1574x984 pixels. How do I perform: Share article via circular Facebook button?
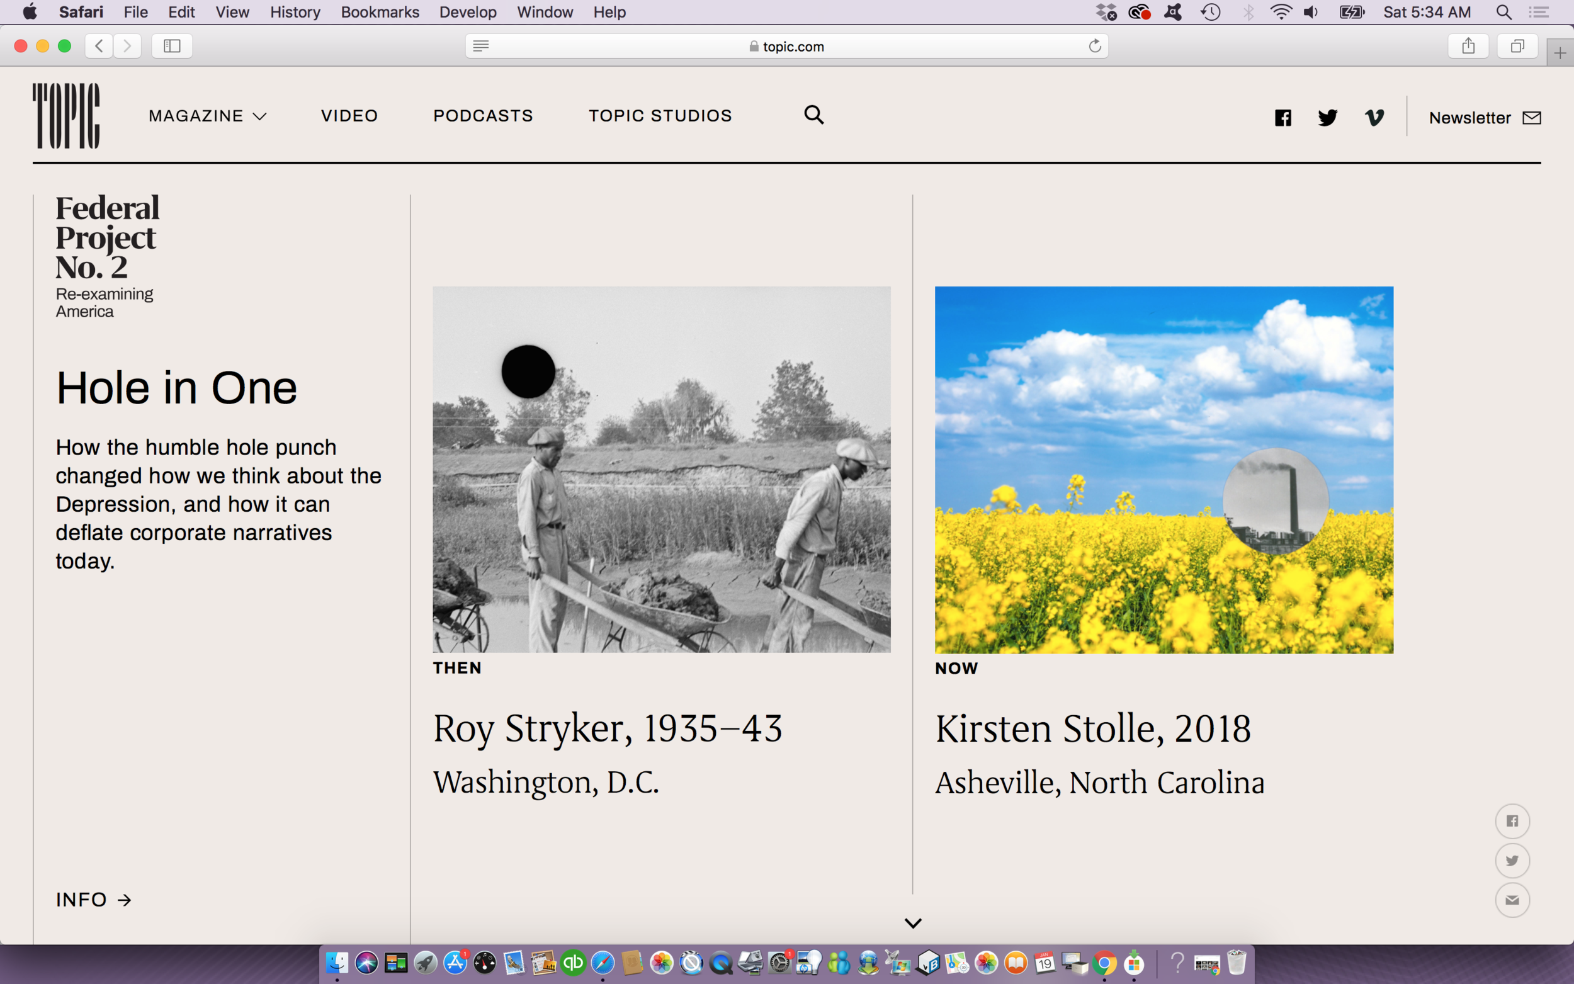1512,822
